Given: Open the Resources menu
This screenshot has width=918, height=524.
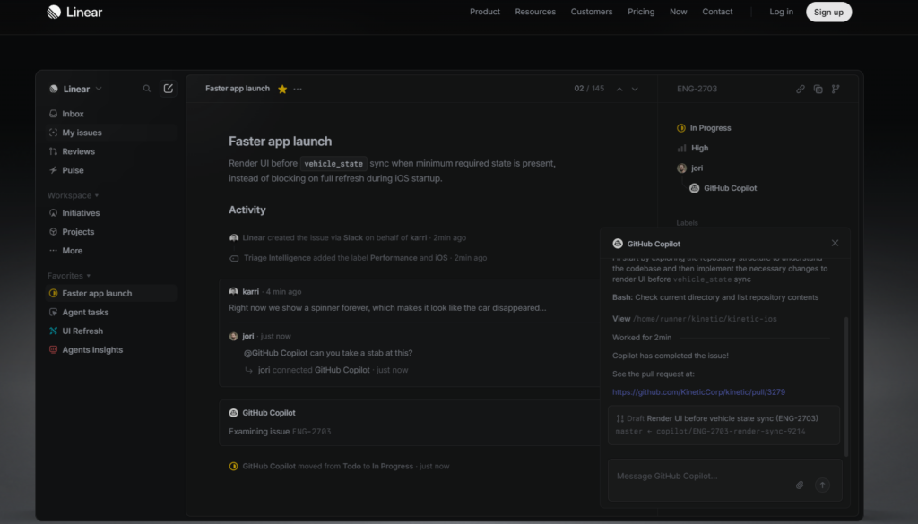Looking at the screenshot, I should (535, 12).
